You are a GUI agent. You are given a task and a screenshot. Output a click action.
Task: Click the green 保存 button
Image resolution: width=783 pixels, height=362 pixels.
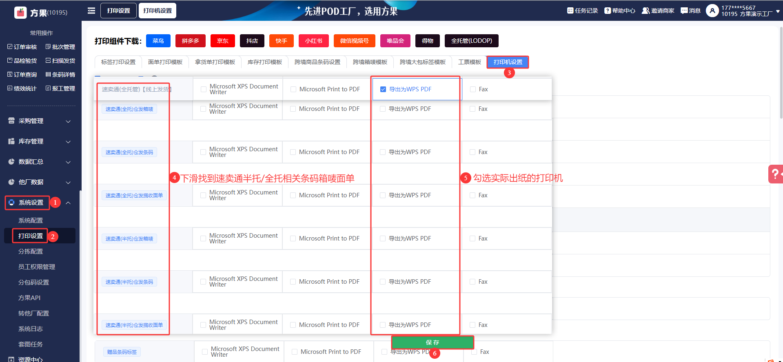(x=433, y=342)
